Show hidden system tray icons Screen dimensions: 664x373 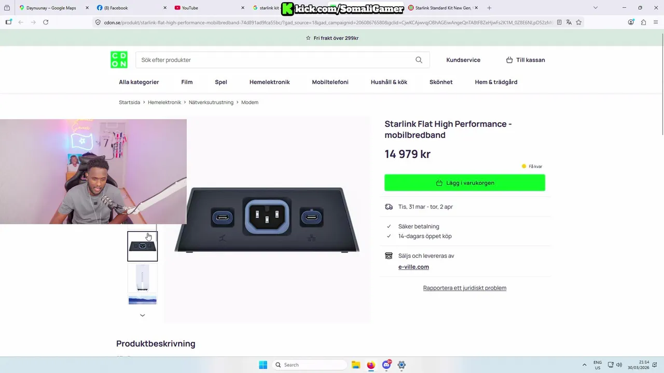tap(585, 365)
